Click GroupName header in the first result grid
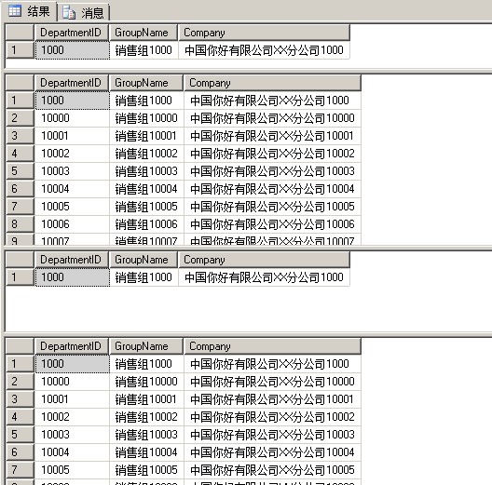Viewport: 492px width, 485px height. (x=143, y=33)
